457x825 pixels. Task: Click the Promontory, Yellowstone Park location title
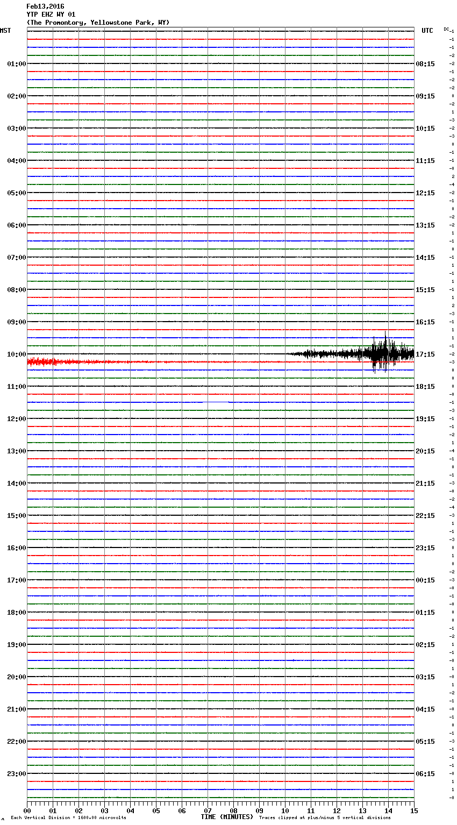click(x=98, y=23)
